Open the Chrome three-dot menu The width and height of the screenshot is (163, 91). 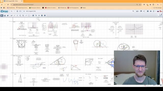click(161, 5)
